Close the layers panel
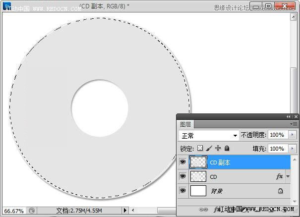 (x=296, y=116)
